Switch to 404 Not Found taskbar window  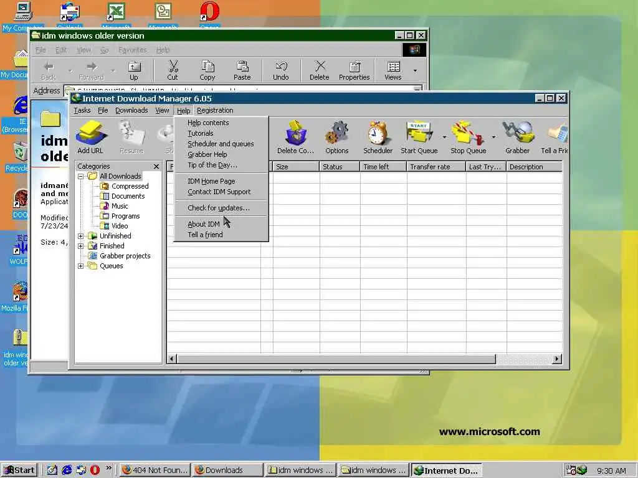pyautogui.click(x=155, y=471)
